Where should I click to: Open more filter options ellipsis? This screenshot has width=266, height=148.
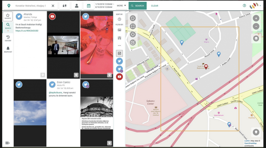pyautogui.click(x=119, y=45)
